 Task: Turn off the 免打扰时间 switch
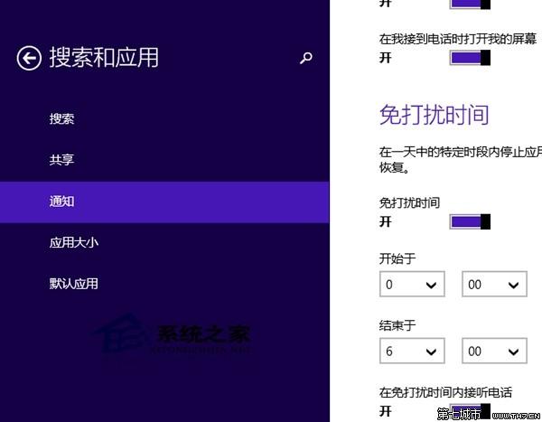click(x=470, y=221)
